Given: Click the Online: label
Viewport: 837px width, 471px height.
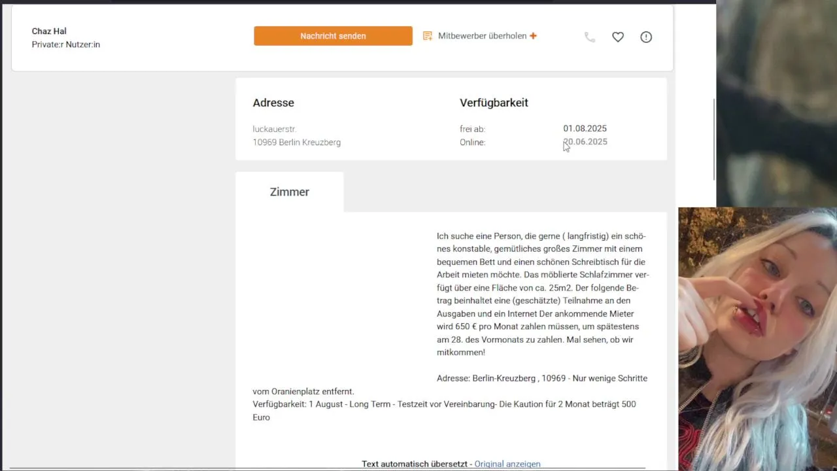Looking at the screenshot, I should pyautogui.click(x=472, y=142).
